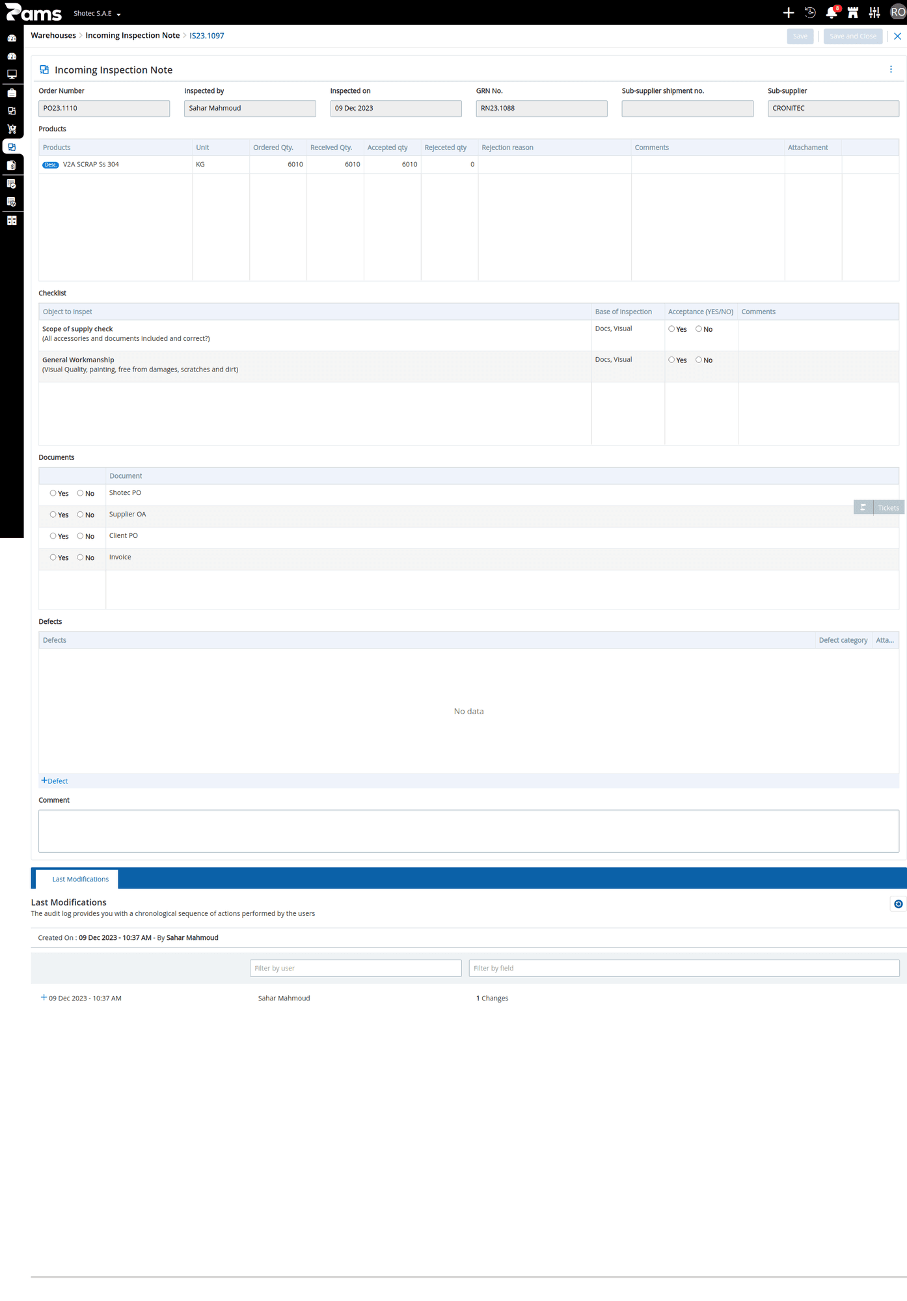Click the GRN No. field RN23.1088
Viewport: 907px width, 1301px height.
pyautogui.click(x=541, y=109)
